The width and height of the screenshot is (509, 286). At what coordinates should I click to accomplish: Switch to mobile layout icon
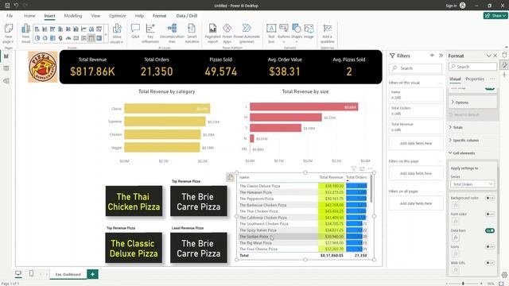point(31,273)
